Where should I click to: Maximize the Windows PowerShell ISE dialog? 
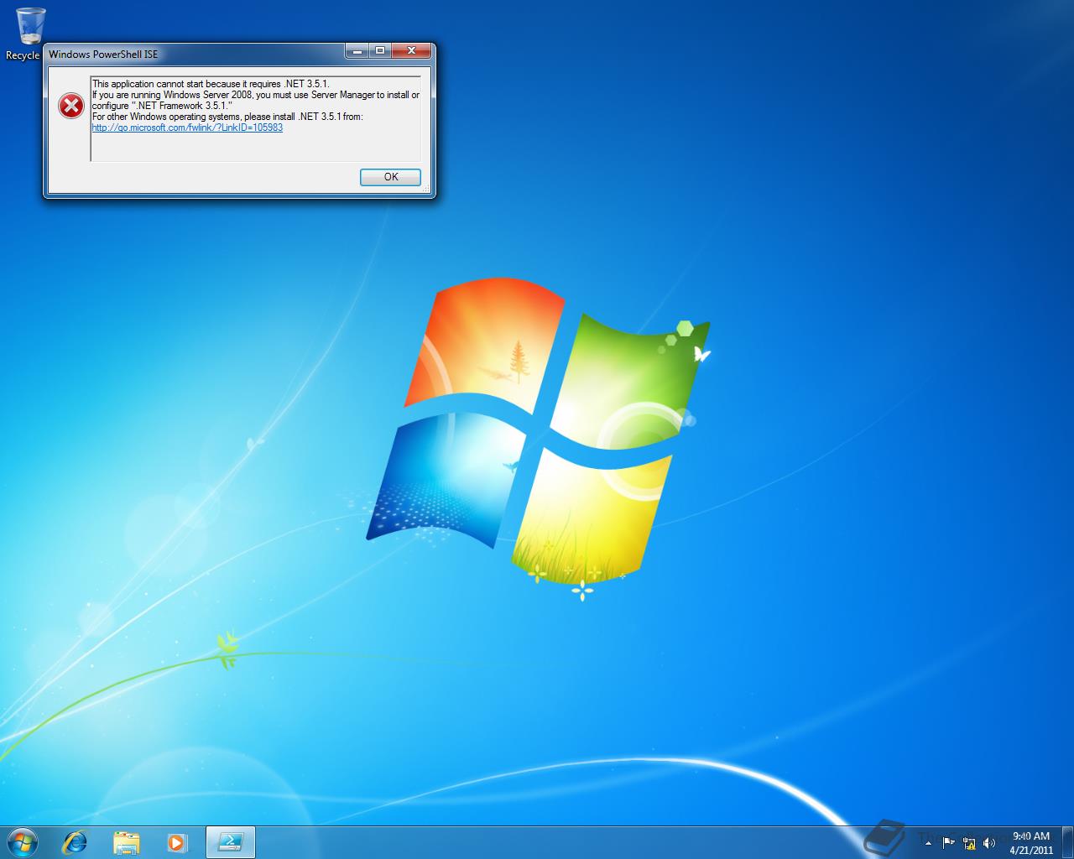point(380,51)
